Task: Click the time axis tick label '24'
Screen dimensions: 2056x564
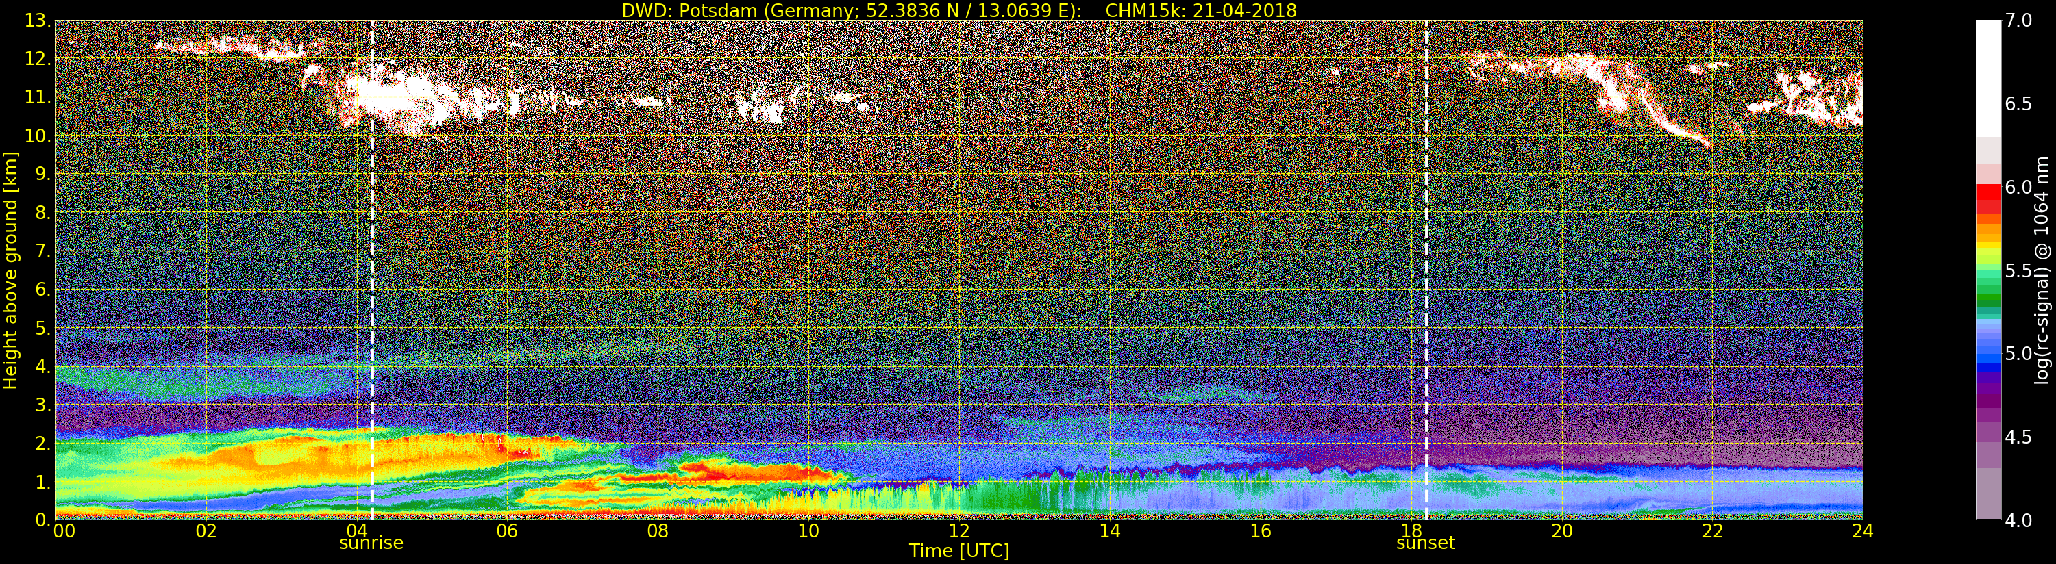Action: [1863, 531]
